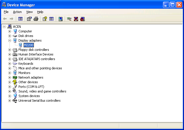Click the Forward arrow toolbar icon
Screen dimensions: 184x130
click(11, 19)
